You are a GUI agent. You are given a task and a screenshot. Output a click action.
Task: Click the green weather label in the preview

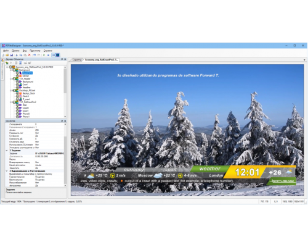[x=209, y=169]
